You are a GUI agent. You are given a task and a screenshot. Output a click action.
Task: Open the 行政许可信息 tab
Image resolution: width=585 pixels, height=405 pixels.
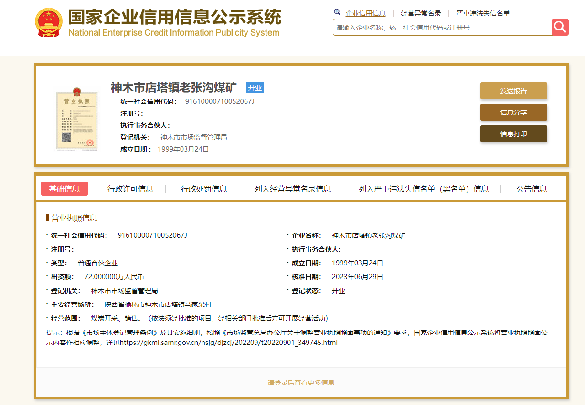pos(130,189)
